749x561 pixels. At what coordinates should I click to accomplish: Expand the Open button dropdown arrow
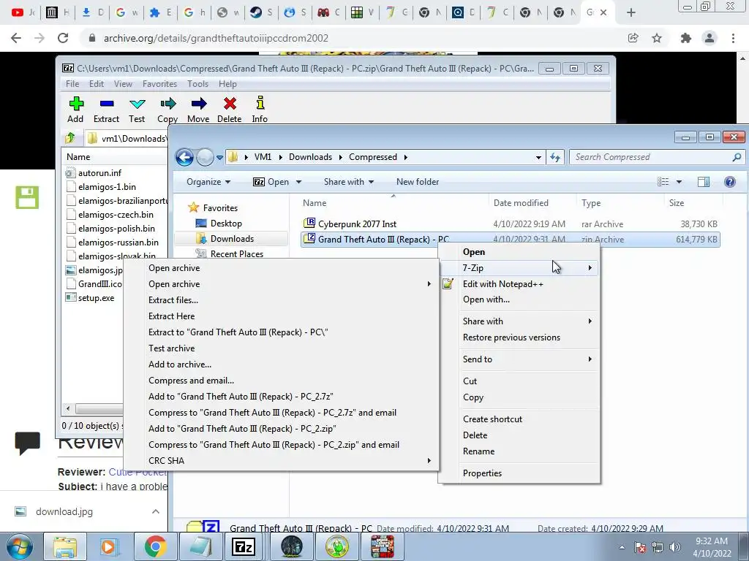[x=299, y=182]
